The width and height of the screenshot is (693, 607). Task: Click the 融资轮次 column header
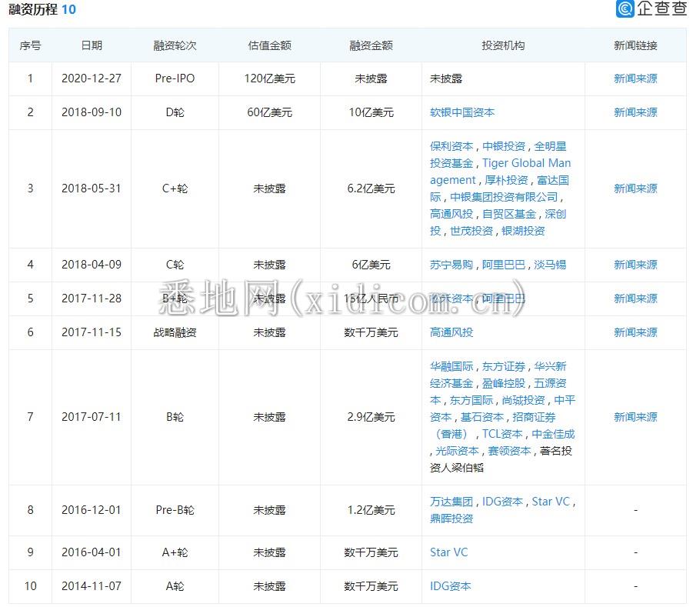click(x=175, y=45)
